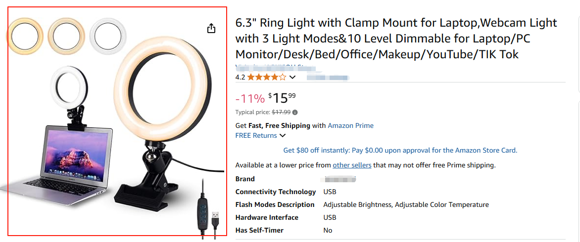
Task: Select the neutral beige light mode circle
Action: point(66,35)
